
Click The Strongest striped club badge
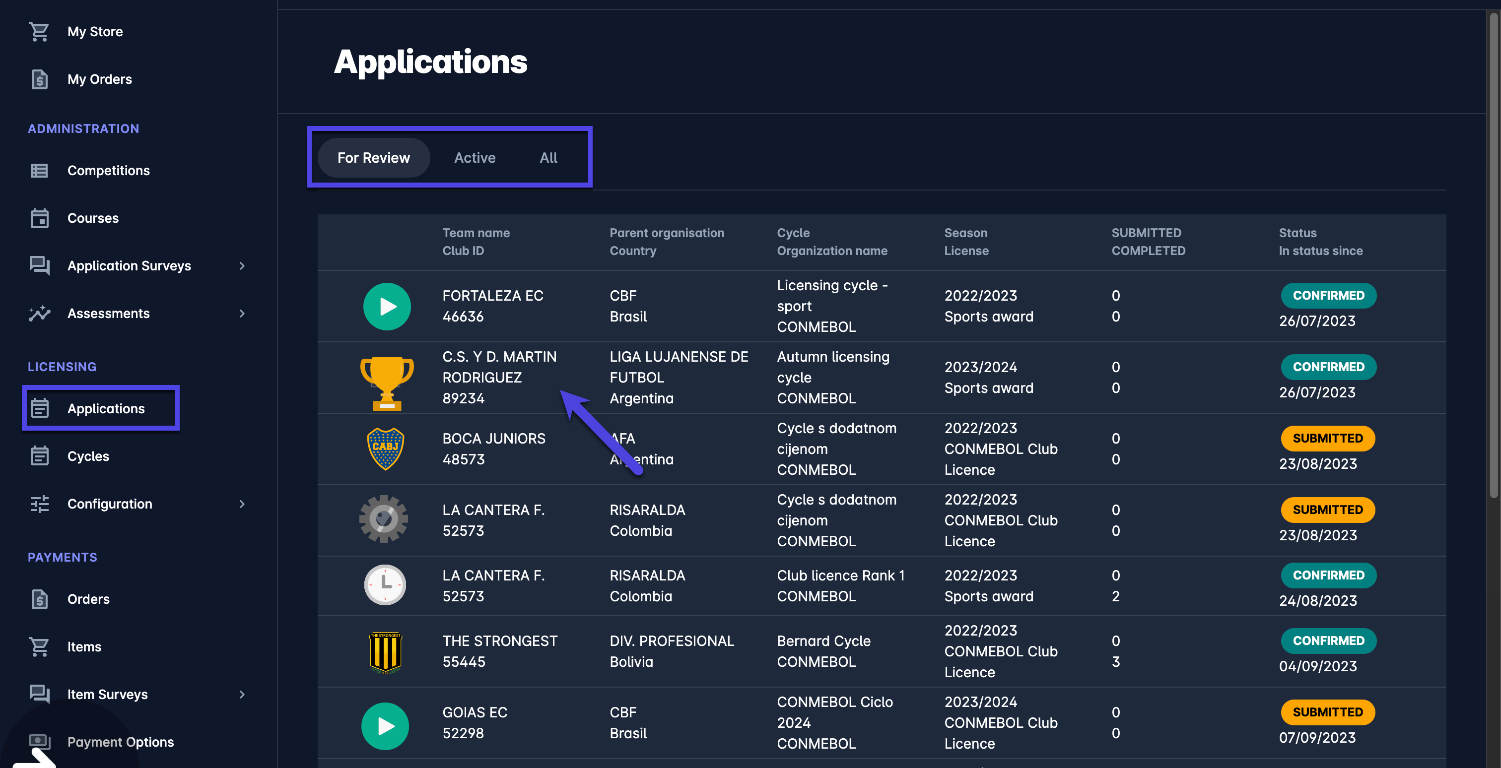pos(385,652)
